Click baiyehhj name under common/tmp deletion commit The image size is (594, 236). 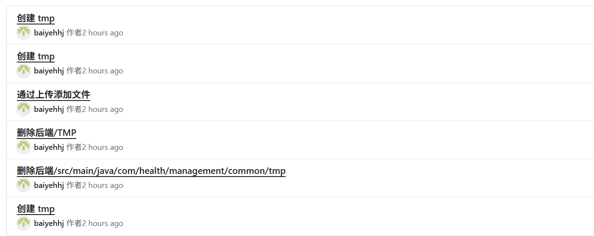[49, 185]
